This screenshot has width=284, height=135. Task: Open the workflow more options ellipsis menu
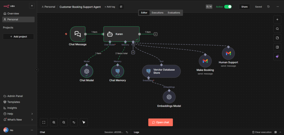pyautogui.click(x=277, y=7)
